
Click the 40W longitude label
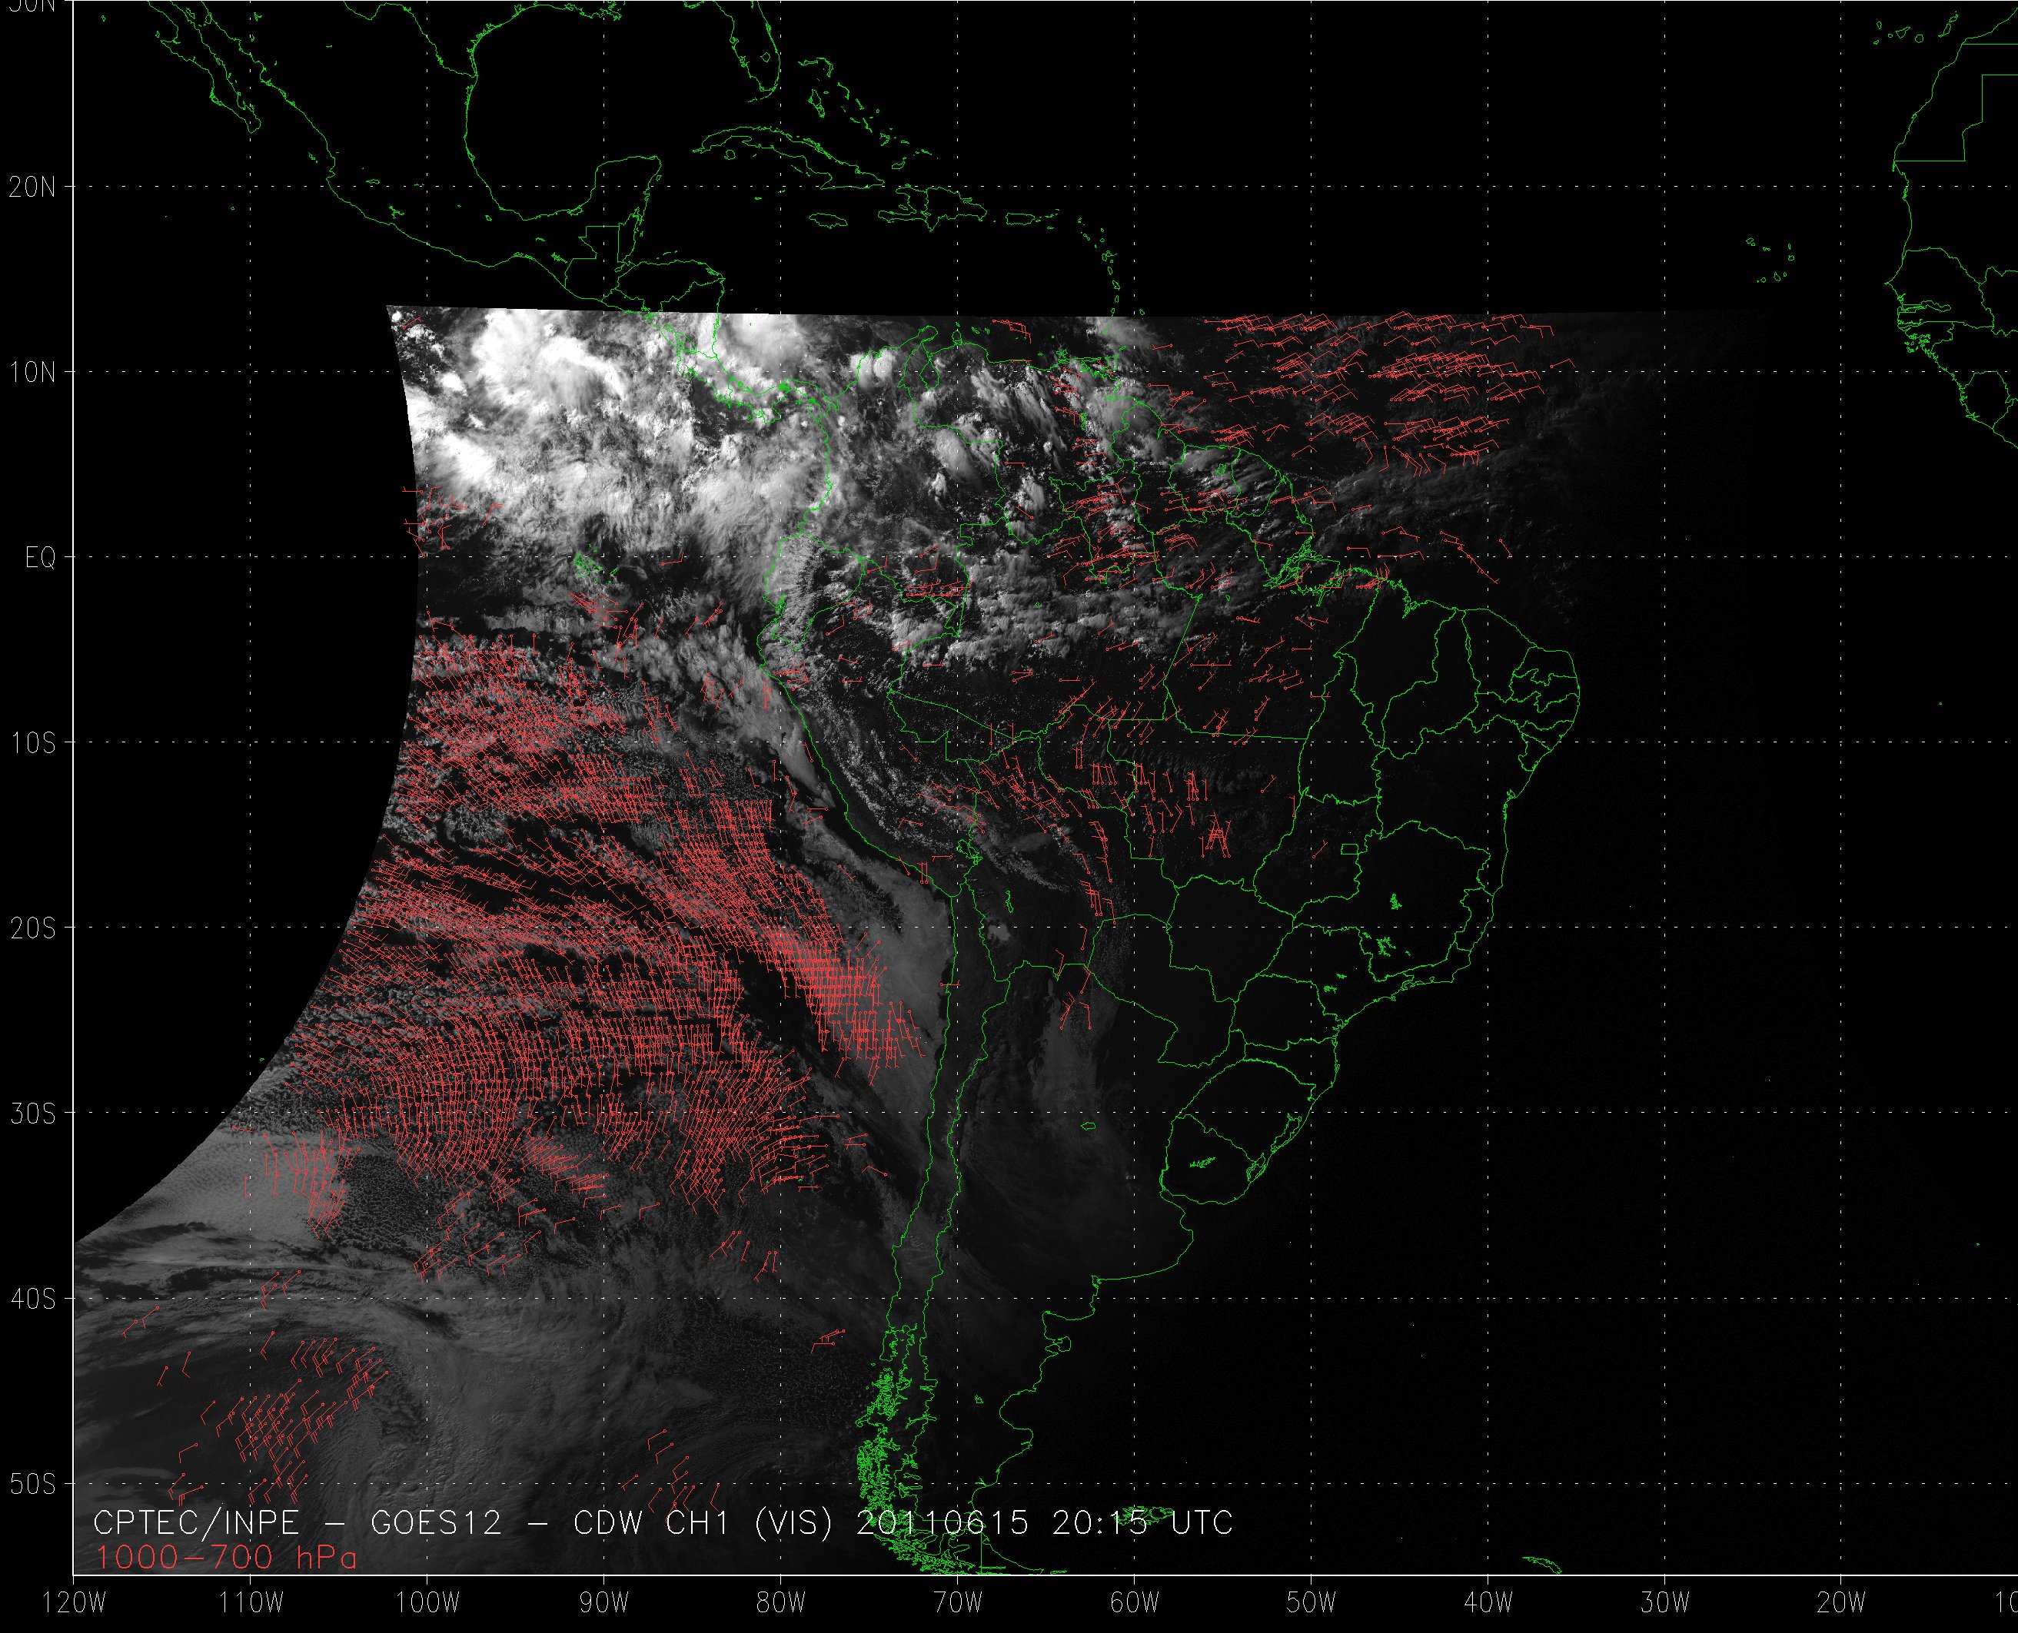click(x=1488, y=1602)
